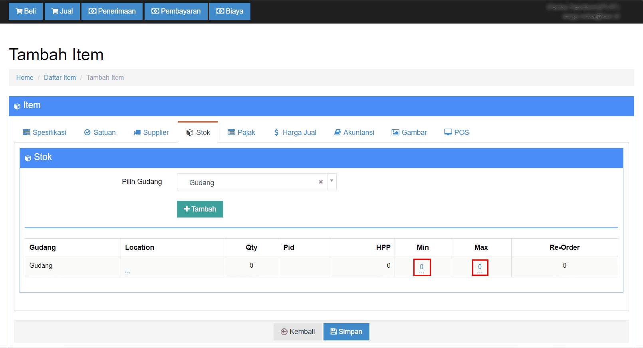
Task: Save the item with Simpan button
Action: coord(346,332)
